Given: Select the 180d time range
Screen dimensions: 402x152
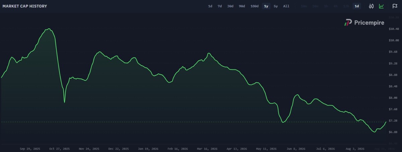Looking at the screenshot, I should pyautogui.click(x=255, y=6).
